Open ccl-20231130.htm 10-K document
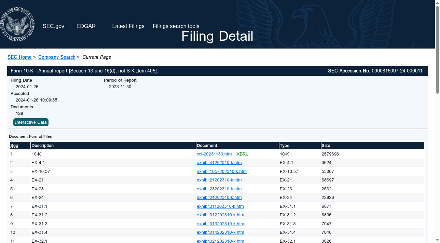Image resolution: width=440 pixels, height=243 pixels. tap(214, 154)
